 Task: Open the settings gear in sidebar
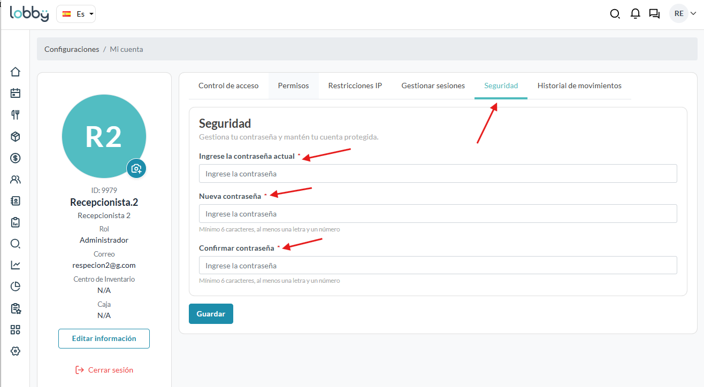16,351
